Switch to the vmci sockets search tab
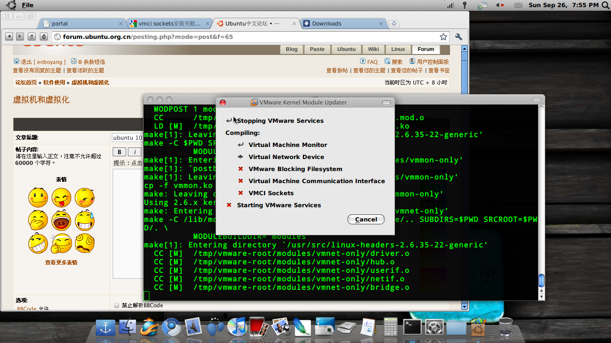611x343 pixels. click(x=170, y=24)
